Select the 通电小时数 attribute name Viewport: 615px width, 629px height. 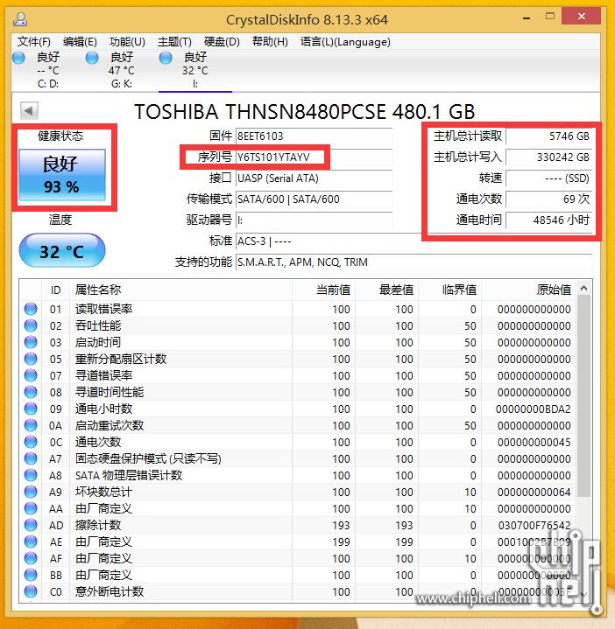click(103, 409)
